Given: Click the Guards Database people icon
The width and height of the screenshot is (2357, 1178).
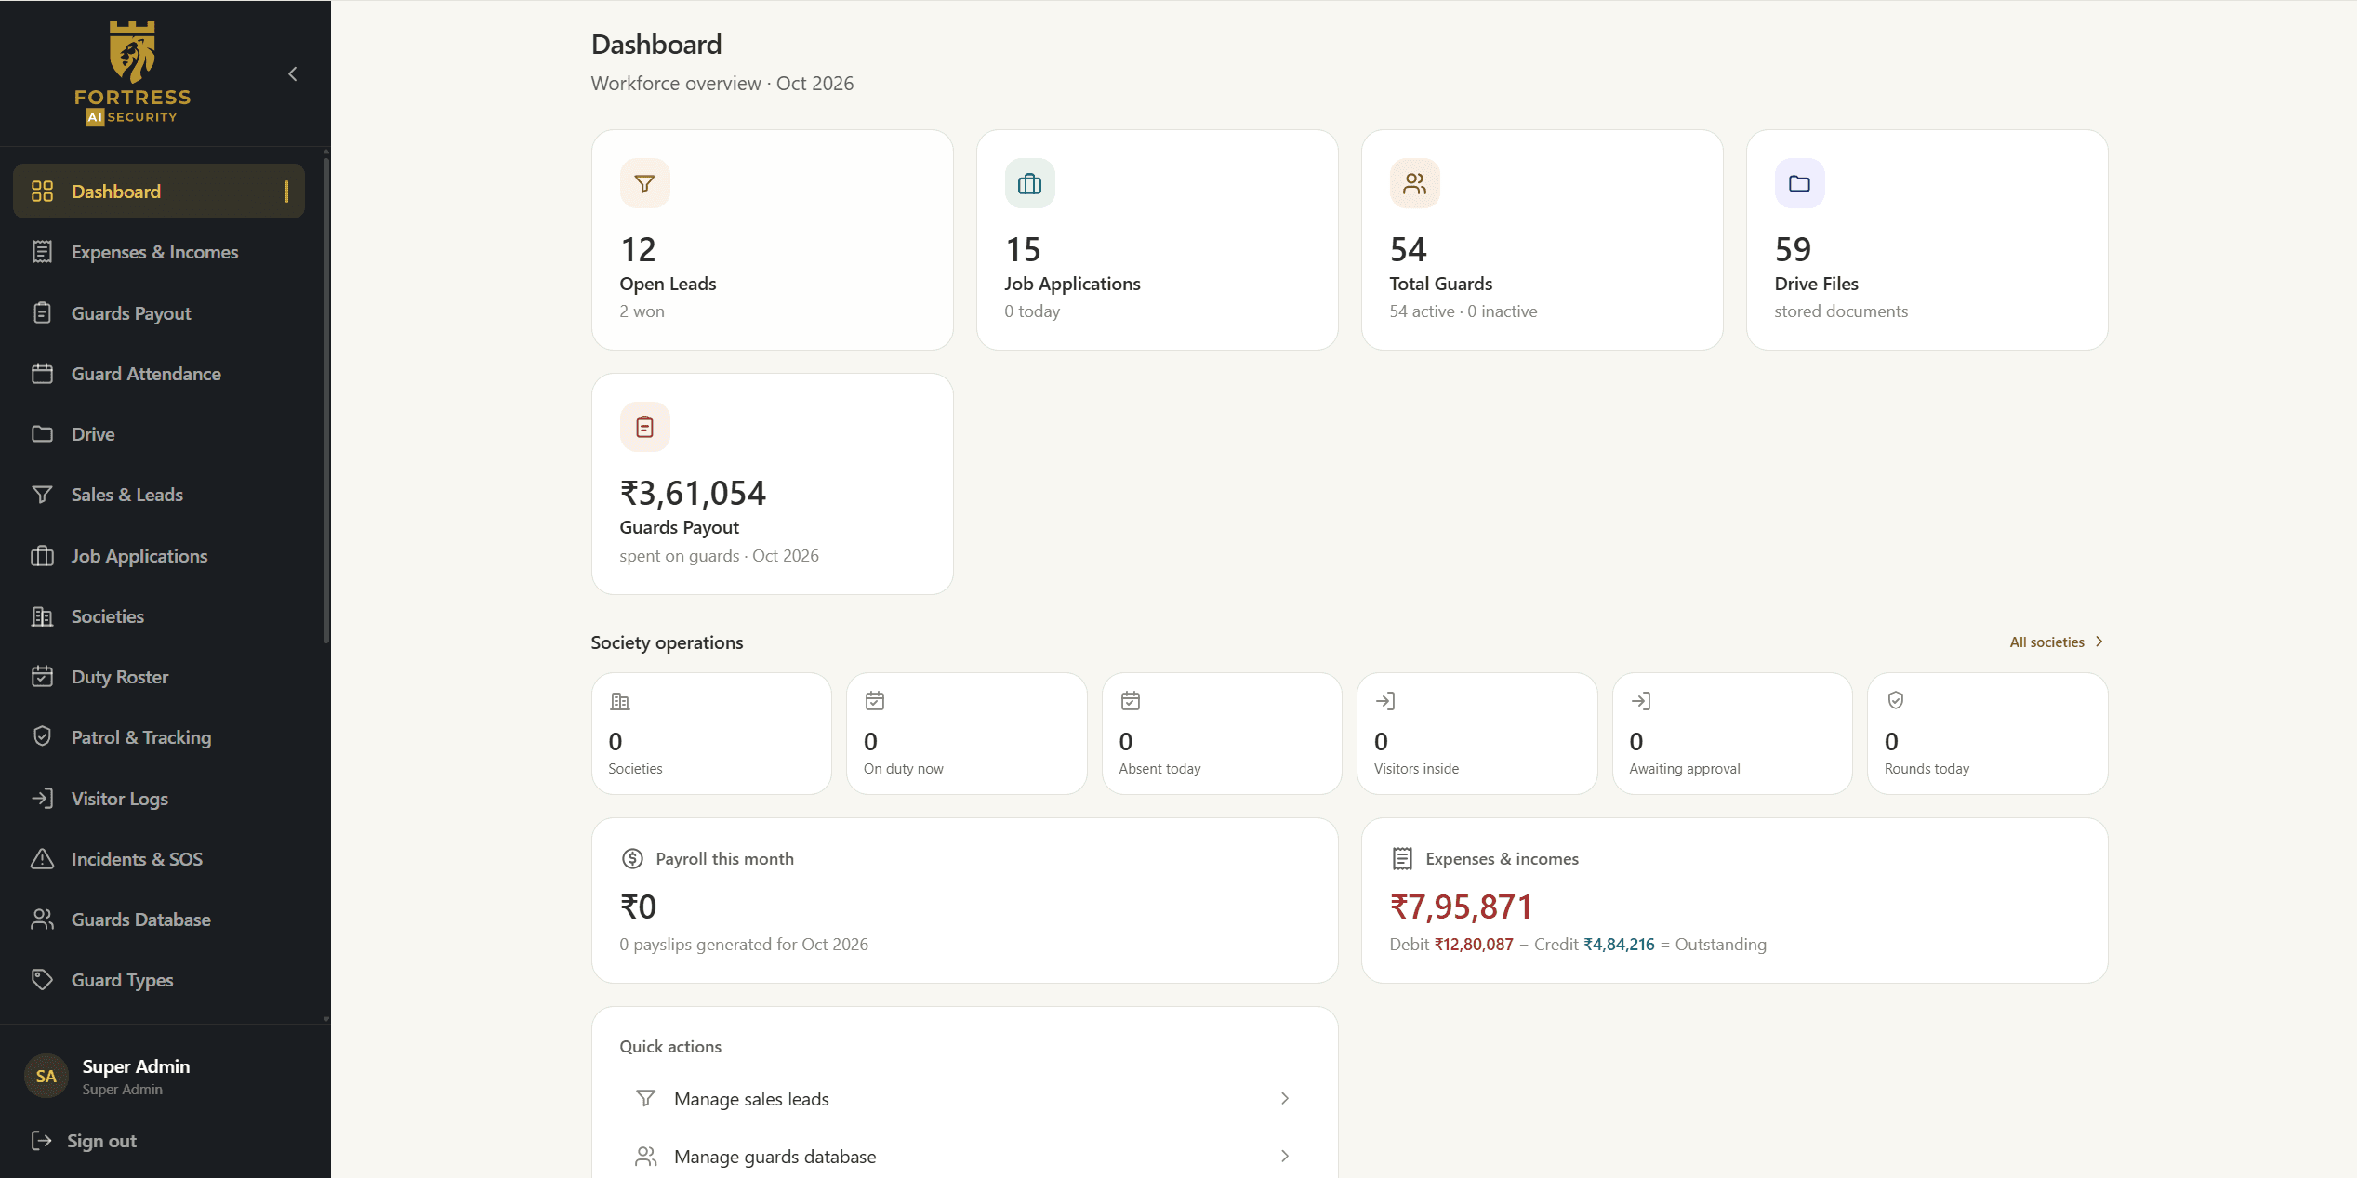Looking at the screenshot, I should point(42,920).
